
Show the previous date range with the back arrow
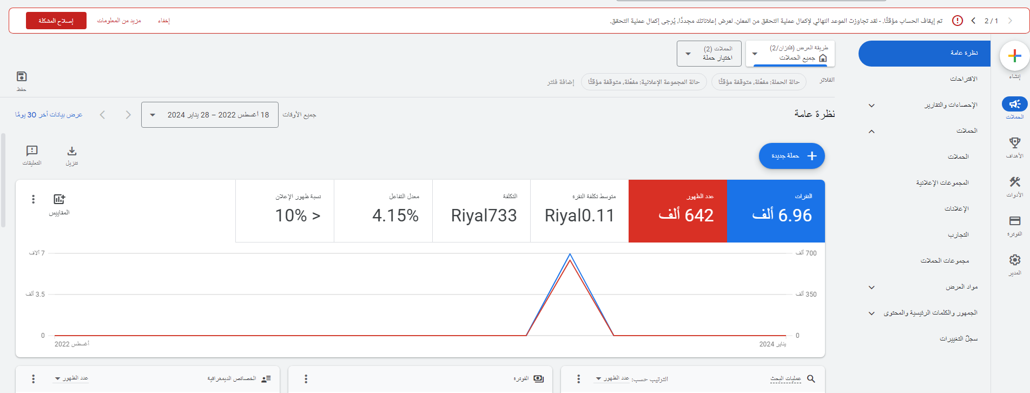128,115
